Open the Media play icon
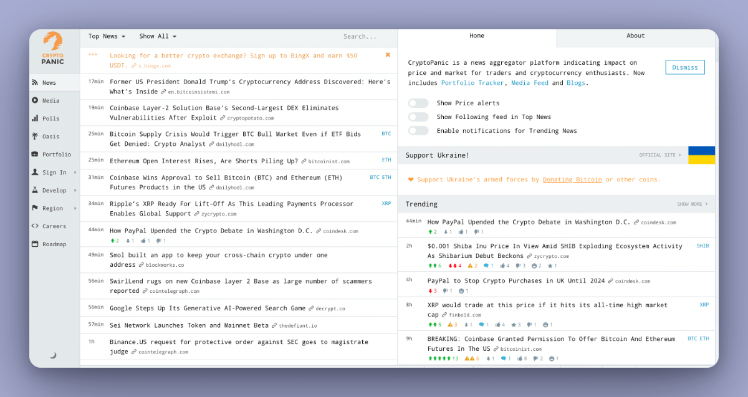This screenshot has height=397, width=748. click(35, 100)
